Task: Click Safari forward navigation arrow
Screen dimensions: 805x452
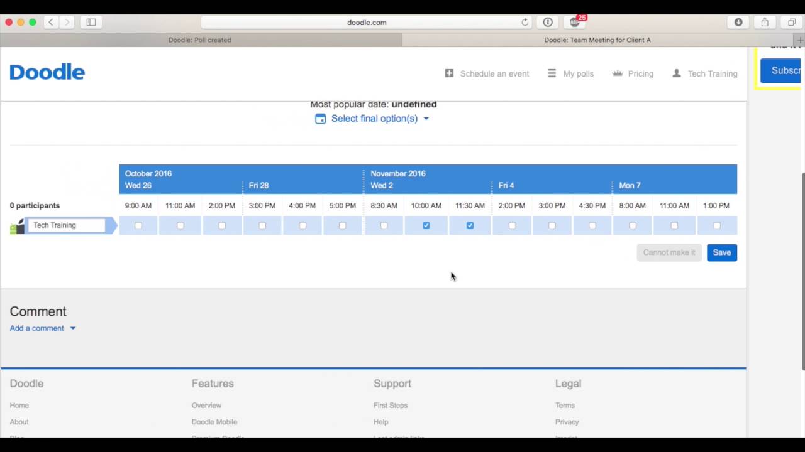Action: click(67, 22)
